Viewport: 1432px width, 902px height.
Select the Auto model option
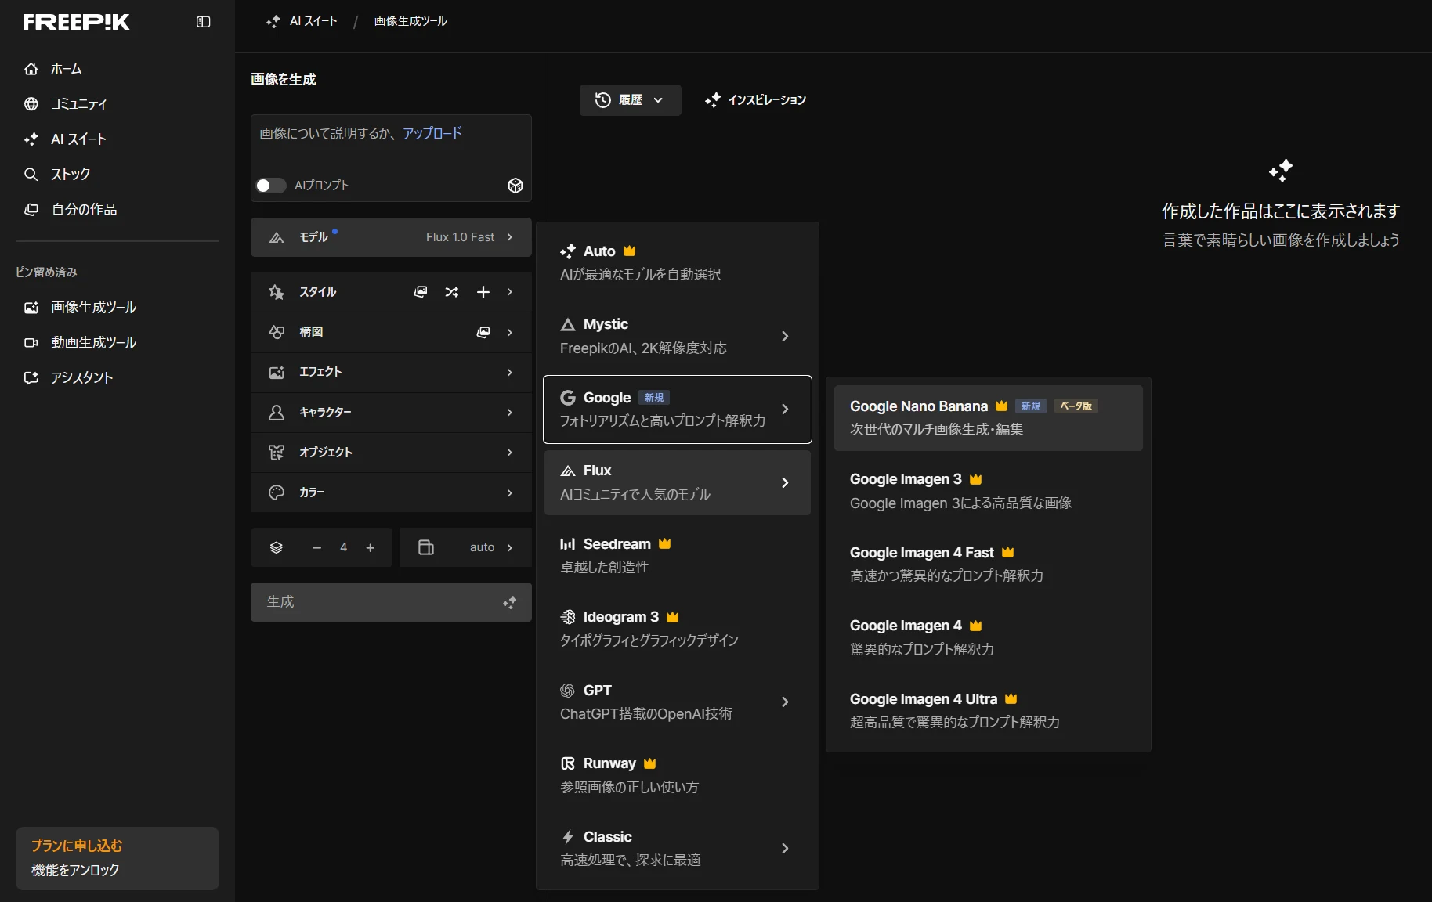pos(678,262)
